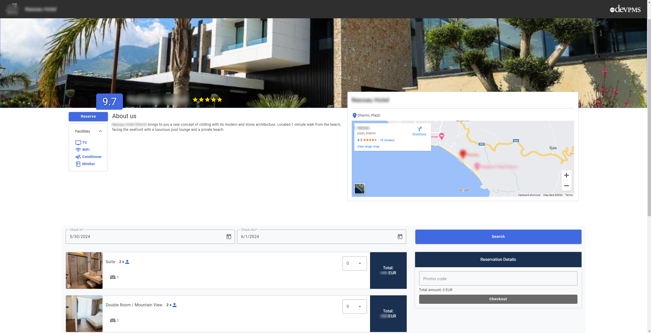The width and height of the screenshot is (651, 333).
Task: Click the WiFi facility icon
Action: coord(78,150)
